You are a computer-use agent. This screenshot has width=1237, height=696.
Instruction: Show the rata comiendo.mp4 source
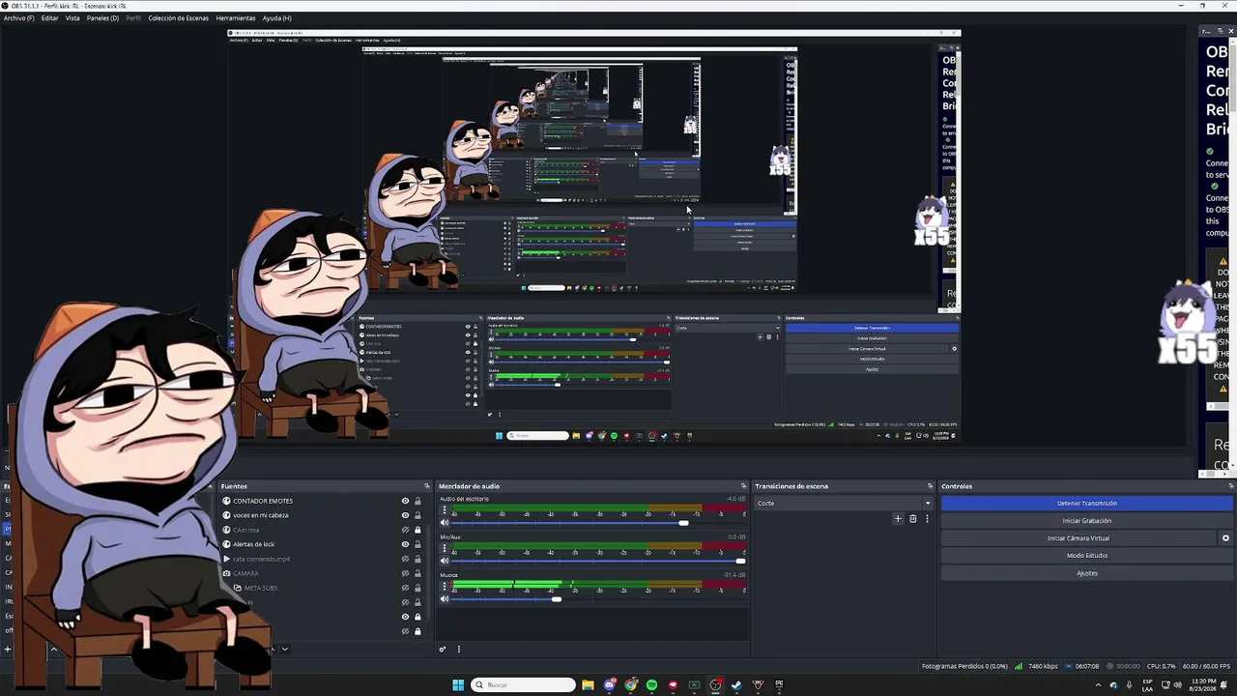[x=405, y=559]
